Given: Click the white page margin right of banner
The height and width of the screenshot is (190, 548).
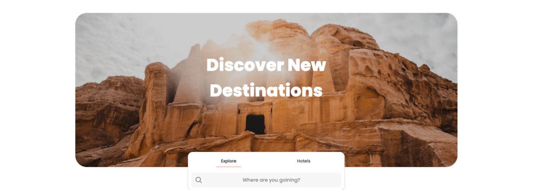Looking at the screenshot, I should point(502,95).
